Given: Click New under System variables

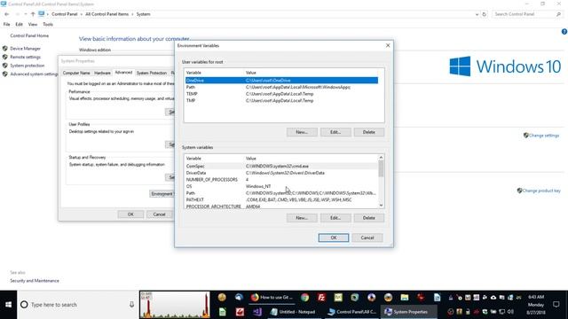Looking at the screenshot, I should 302,218.
